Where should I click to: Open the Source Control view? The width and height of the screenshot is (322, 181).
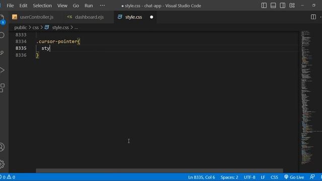coord(2,53)
